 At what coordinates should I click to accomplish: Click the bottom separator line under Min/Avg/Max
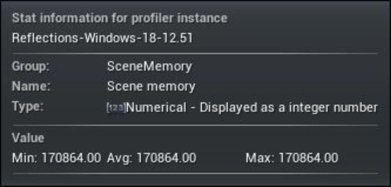coord(195,173)
